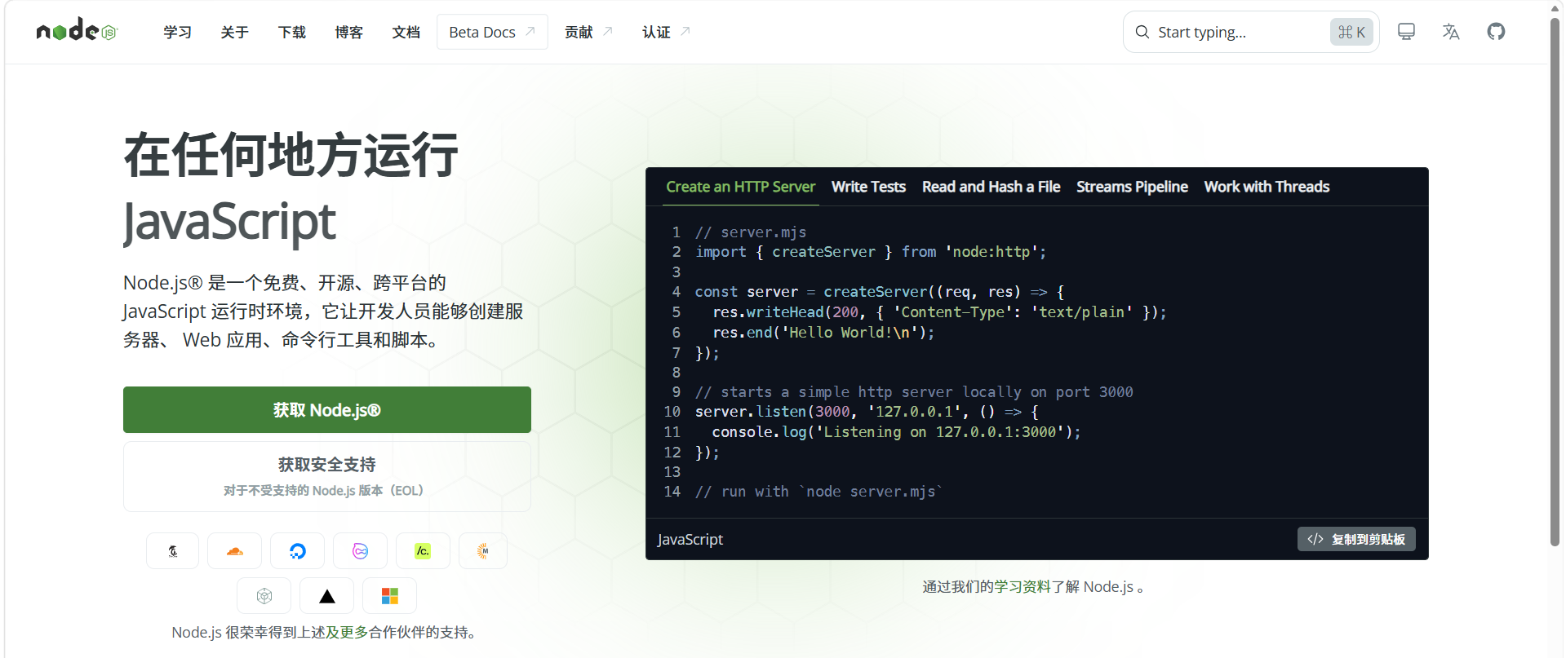1566x658 pixels.
Task: Click the first black emblem partner logo
Action: (172, 551)
